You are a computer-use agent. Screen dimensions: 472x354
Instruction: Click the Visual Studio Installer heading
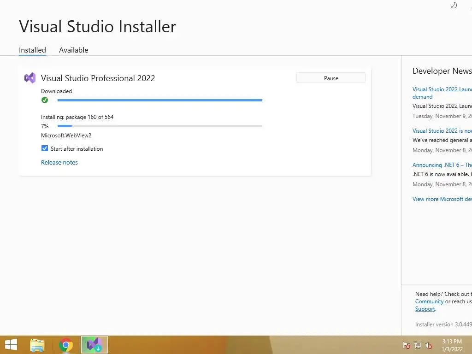click(x=98, y=26)
